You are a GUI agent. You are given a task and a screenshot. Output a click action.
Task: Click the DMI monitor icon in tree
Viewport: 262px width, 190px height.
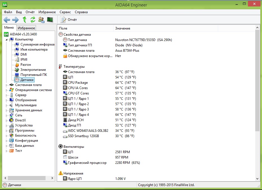(17, 55)
